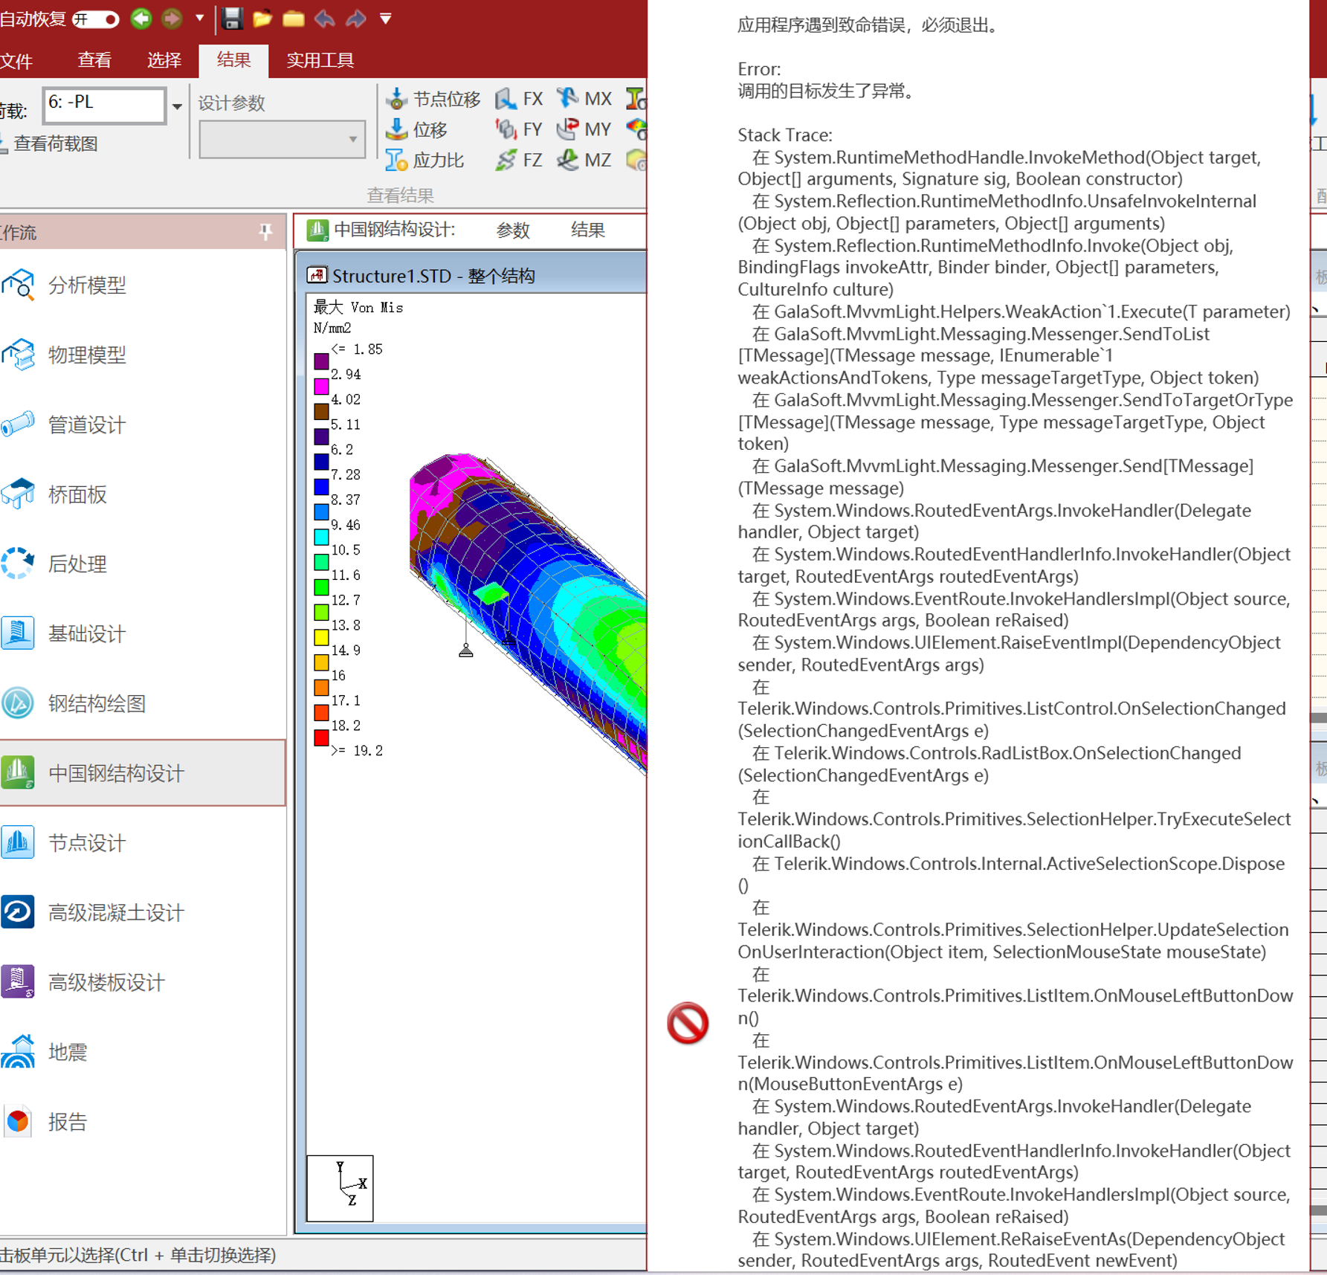Expand the quick access toolbar customize arrow
The height and width of the screenshot is (1275, 1327).
(386, 19)
